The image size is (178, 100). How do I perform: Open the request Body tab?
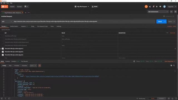pyautogui.click(x=33, y=26)
